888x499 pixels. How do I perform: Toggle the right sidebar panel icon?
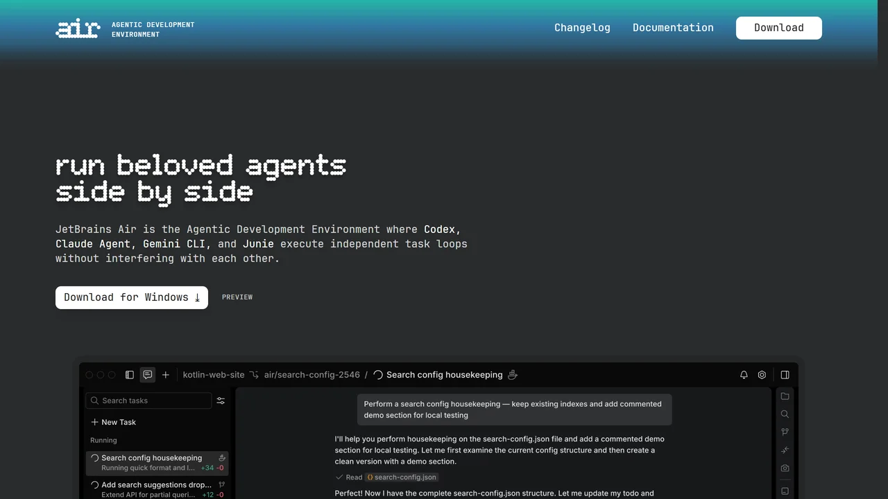[x=785, y=375]
